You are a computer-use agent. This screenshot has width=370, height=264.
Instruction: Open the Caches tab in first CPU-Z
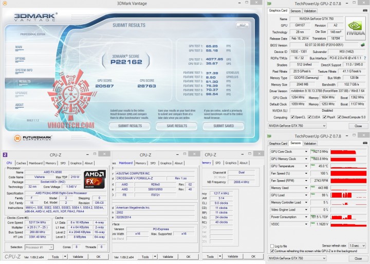21,163
